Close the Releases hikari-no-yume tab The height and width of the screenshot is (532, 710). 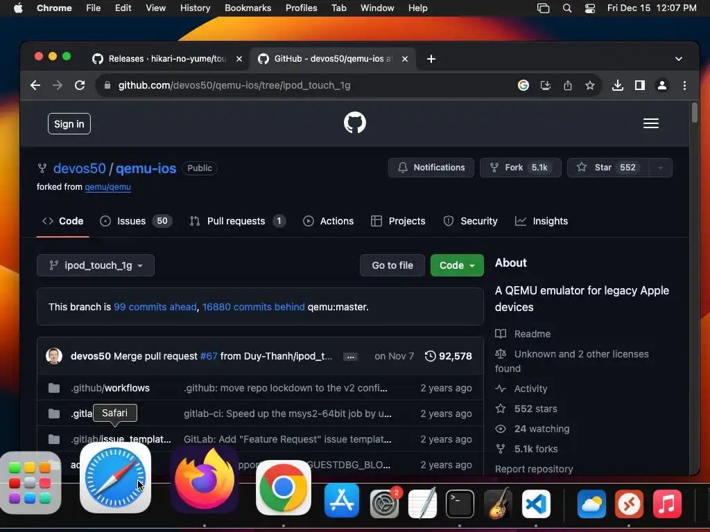(x=239, y=59)
